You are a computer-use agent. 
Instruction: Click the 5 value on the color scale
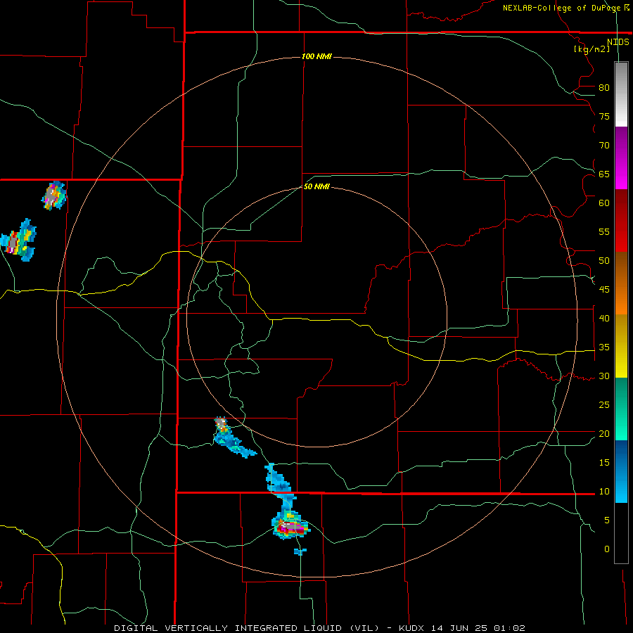607,520
